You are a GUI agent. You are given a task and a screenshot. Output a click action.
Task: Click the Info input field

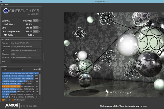(26, 61)
